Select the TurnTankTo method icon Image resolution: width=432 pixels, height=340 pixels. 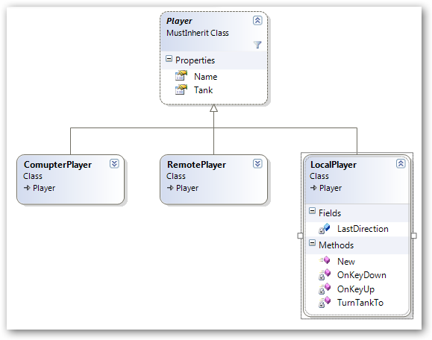325,302
